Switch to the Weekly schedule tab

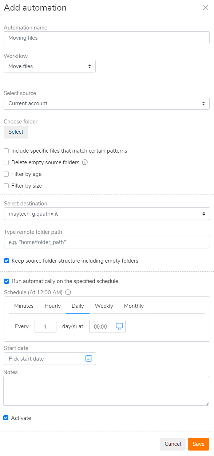(104, 306)
